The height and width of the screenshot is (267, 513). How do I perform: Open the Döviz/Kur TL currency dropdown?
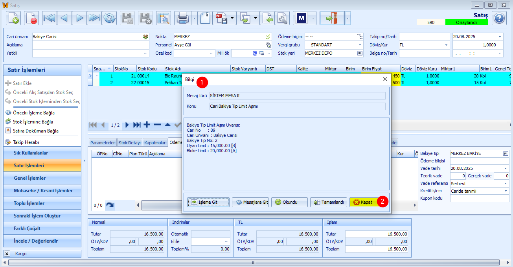coord(447,45)
